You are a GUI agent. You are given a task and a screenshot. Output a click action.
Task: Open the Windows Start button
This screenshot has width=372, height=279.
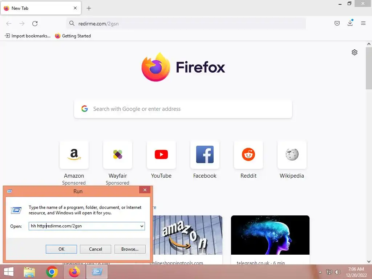click(x=9, y=272)
